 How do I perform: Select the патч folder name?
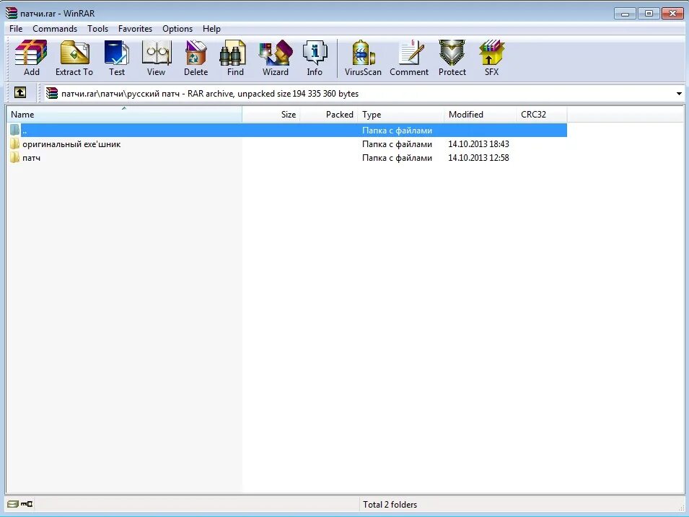click(31, 158)
